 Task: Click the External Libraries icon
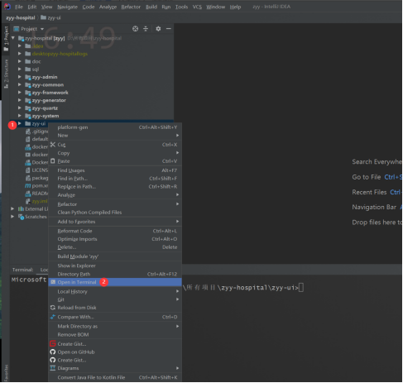[21, 208]
